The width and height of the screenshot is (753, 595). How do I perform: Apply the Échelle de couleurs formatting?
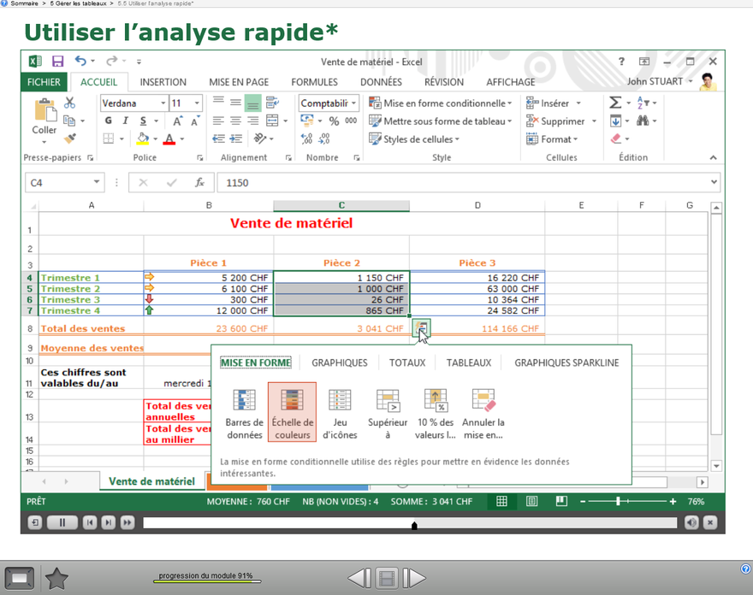pyautogui.click(x=292, y=411)
